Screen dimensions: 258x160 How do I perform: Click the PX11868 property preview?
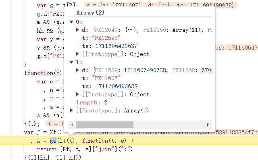pos(192,70)
